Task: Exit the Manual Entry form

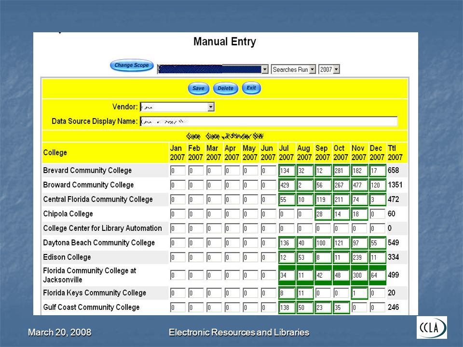Action: (x=251, y=88)
